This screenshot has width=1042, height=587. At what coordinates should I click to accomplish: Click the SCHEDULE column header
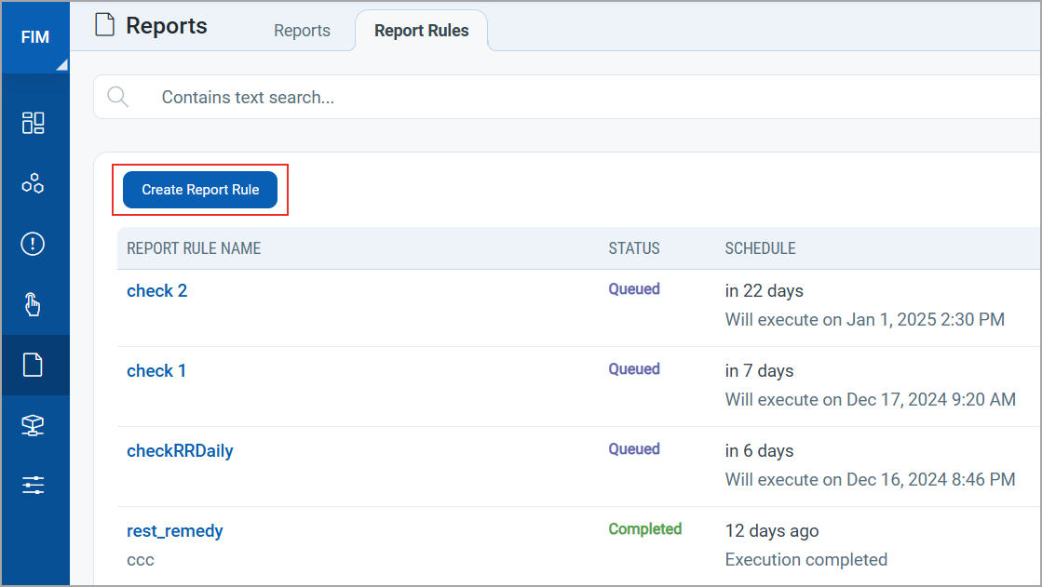pos(760,248)
